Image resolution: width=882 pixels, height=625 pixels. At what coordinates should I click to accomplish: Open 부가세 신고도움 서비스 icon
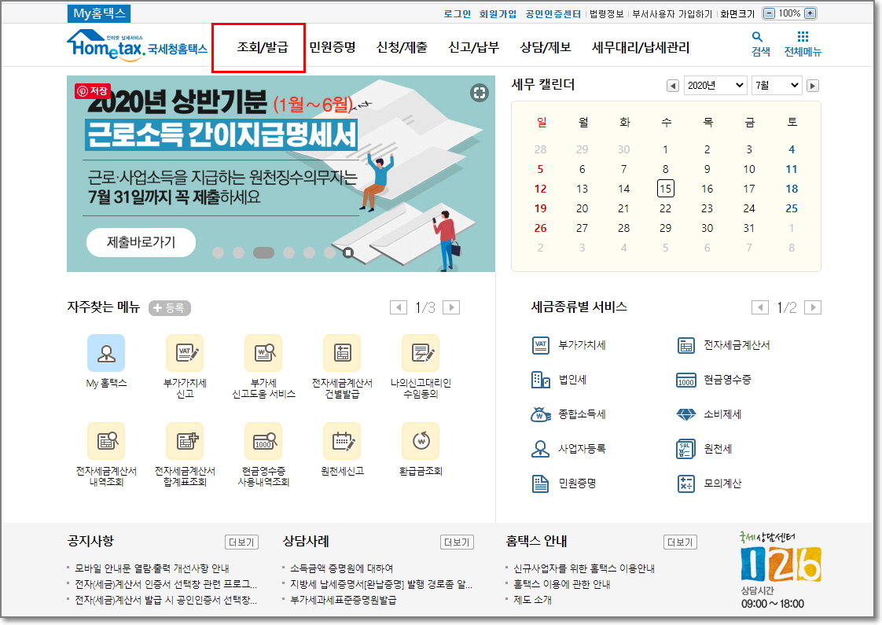[x=263, y=353]
